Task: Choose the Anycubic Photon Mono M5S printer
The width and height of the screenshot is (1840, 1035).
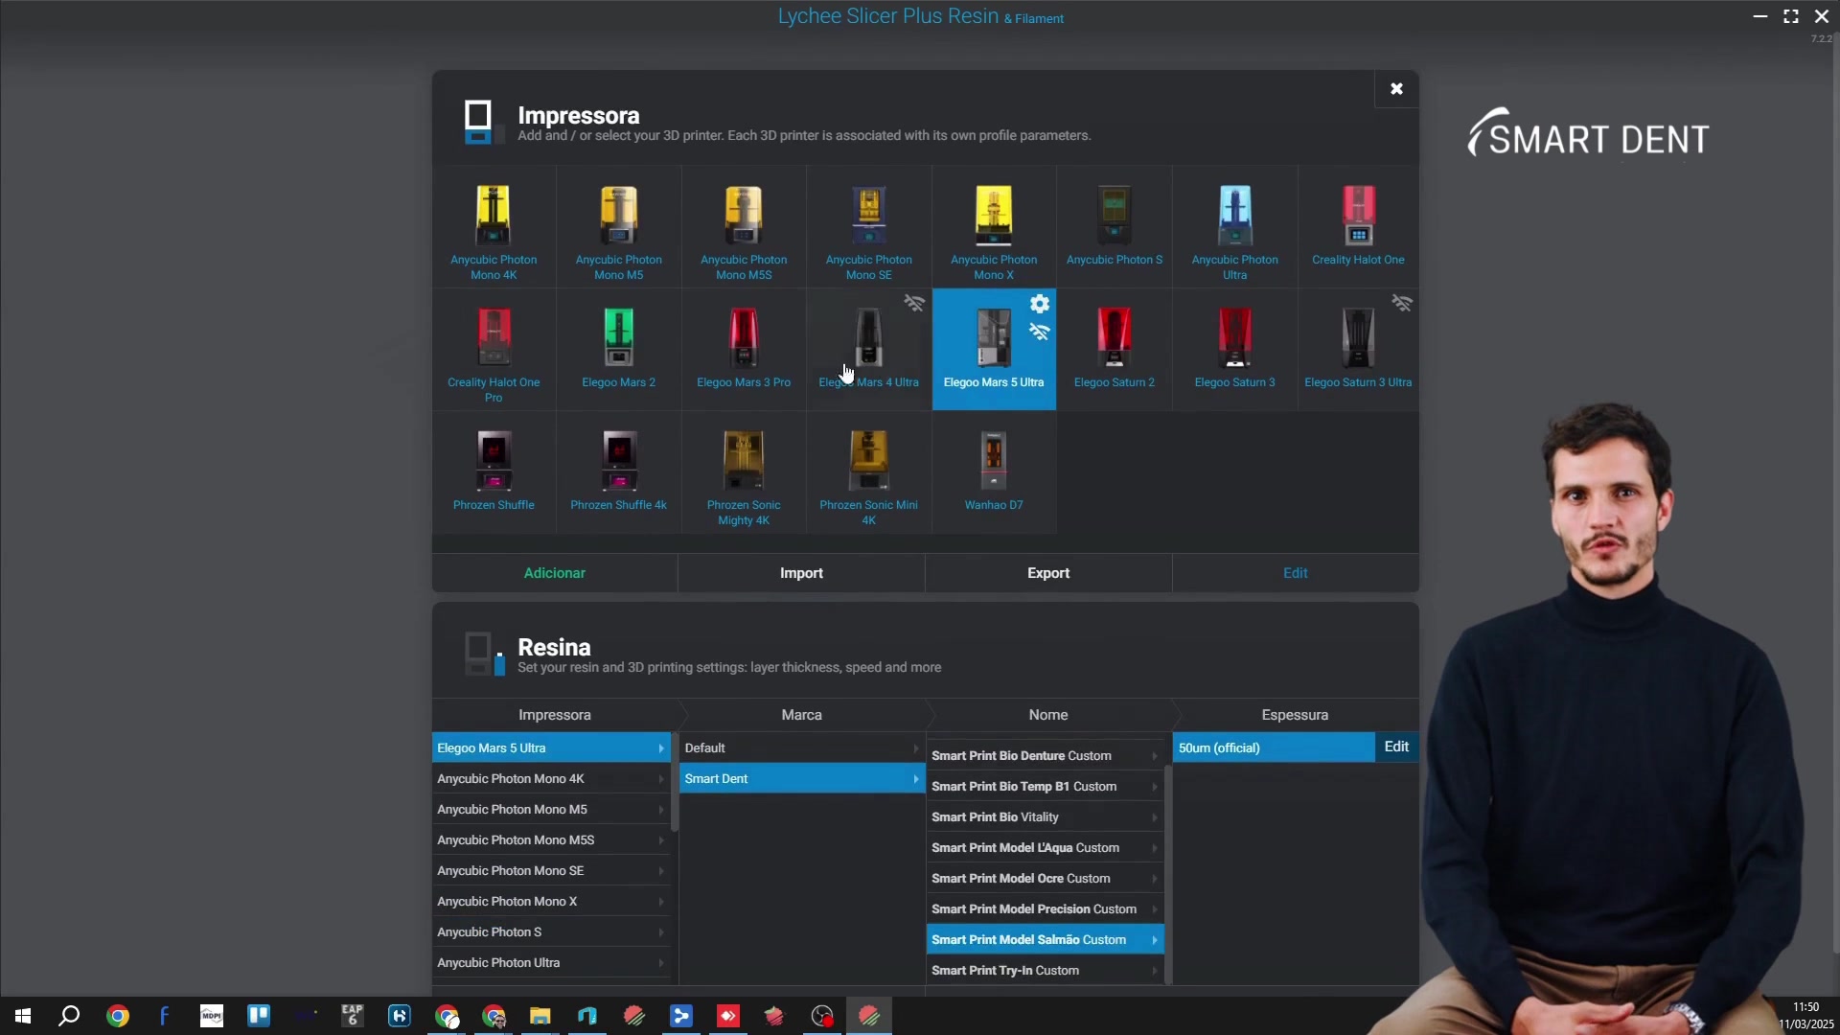Action: [x=744, y=227]
